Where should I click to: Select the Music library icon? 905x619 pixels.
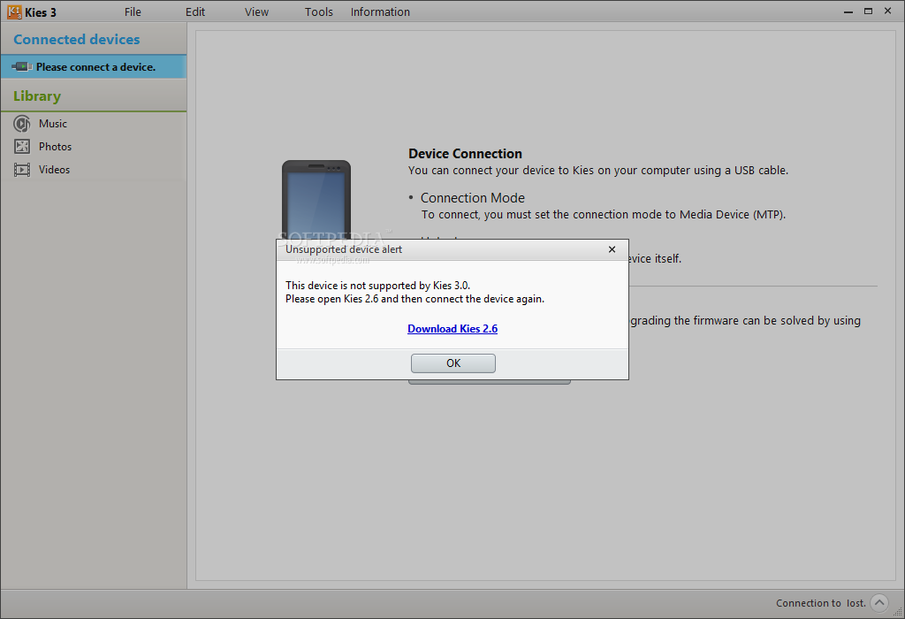[22, 124]
